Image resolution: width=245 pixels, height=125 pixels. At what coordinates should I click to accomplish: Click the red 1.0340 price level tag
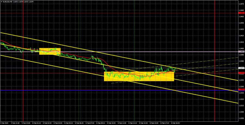pos(241,90)
